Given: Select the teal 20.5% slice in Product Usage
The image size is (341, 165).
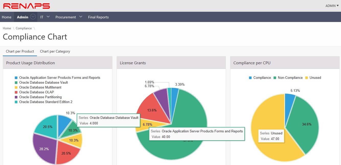Looking at the screenshot, I should 47,126.
